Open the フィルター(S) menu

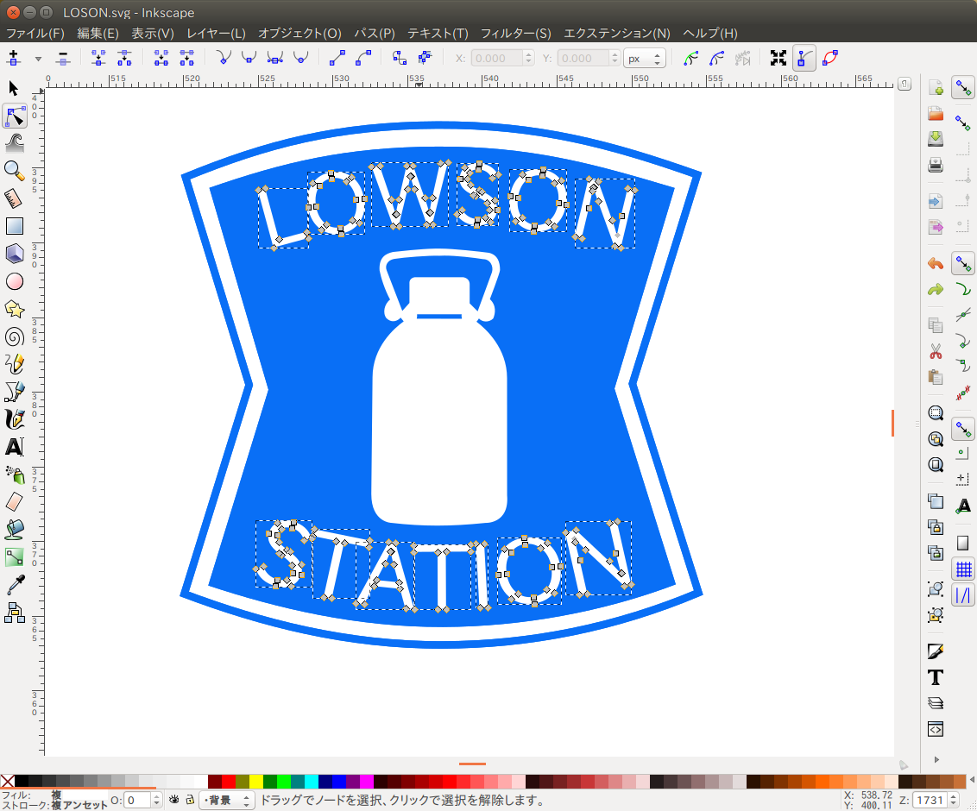point(515,33)
